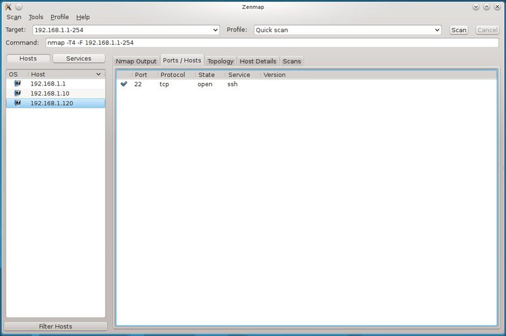Click the open-port checkmark icon for port 22
Screen dimensions: 506x336
124,84
